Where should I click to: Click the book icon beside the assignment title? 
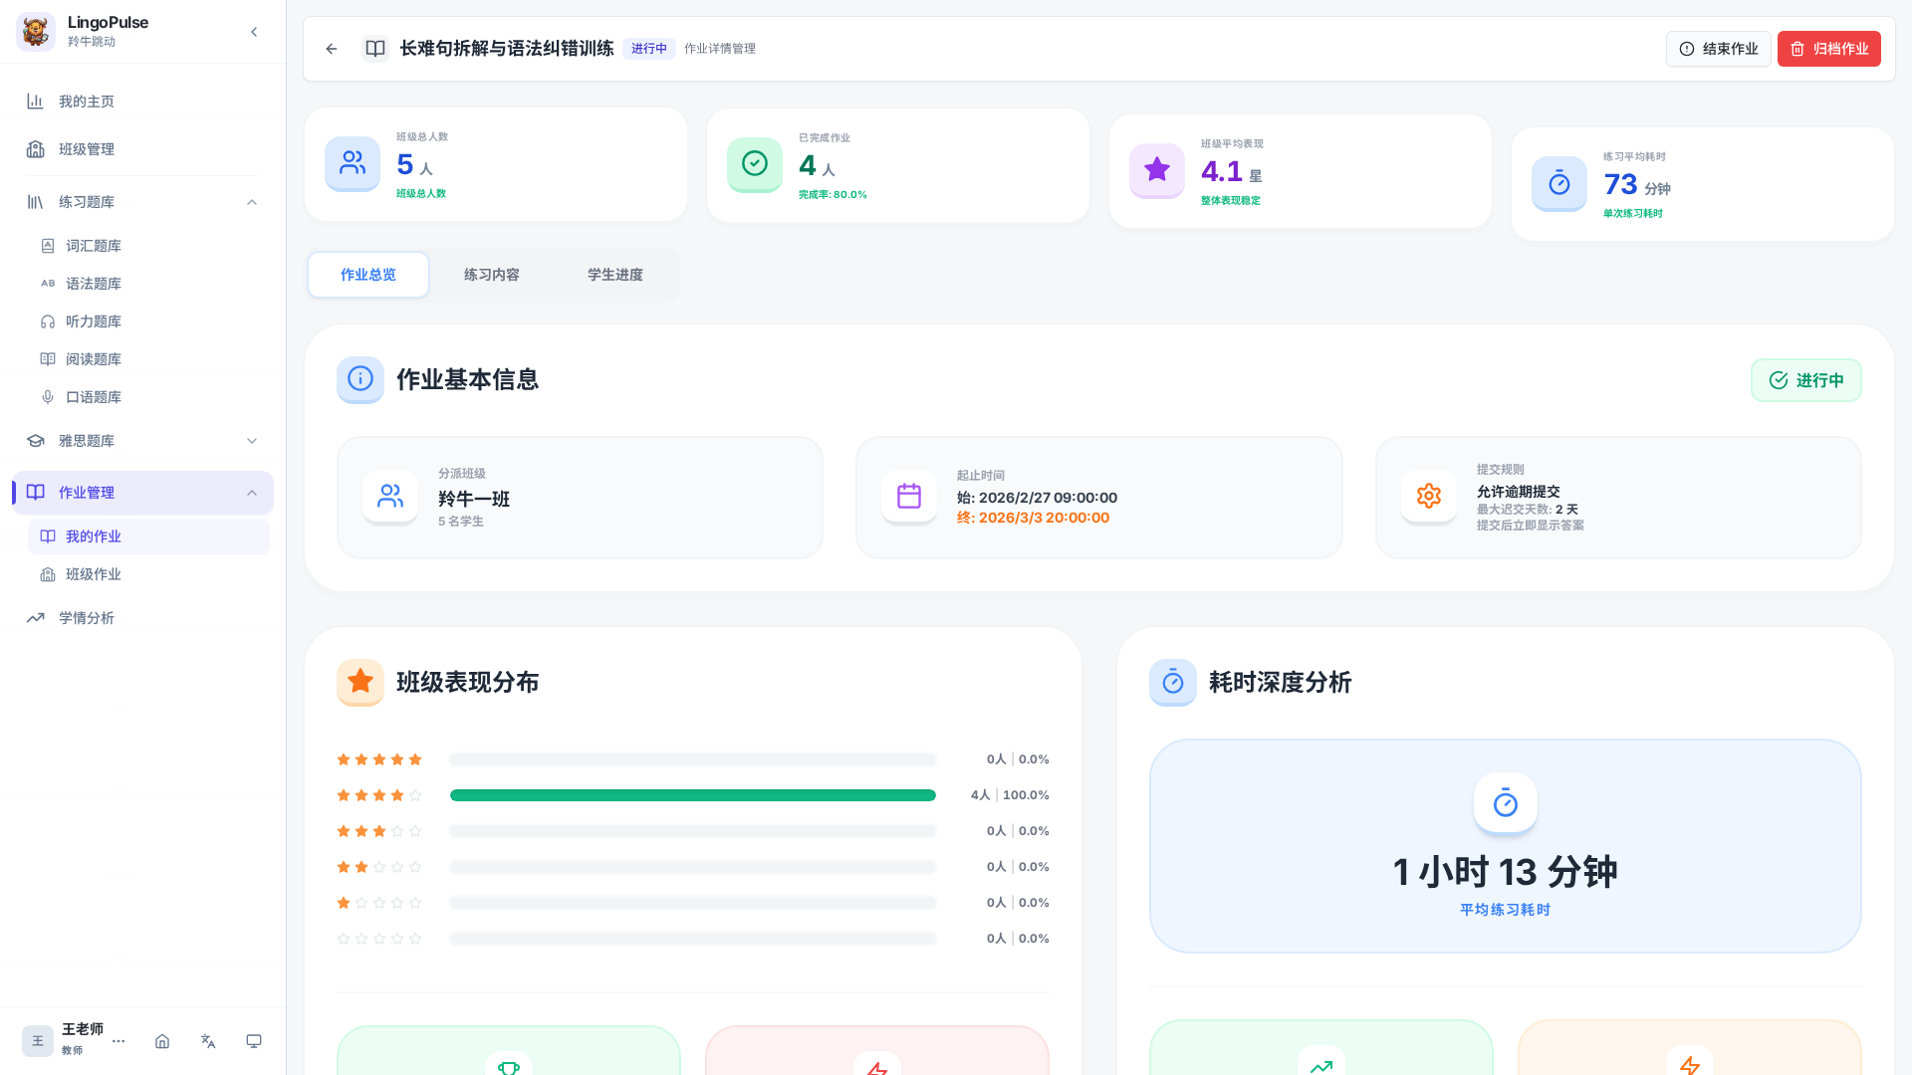click(x=375, y=49)
